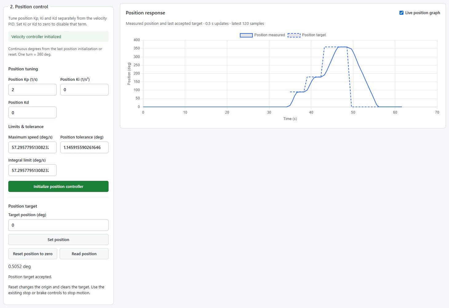Focus the Position Ki input field
Screen dimensions: 449x308
tap(84, 90)
